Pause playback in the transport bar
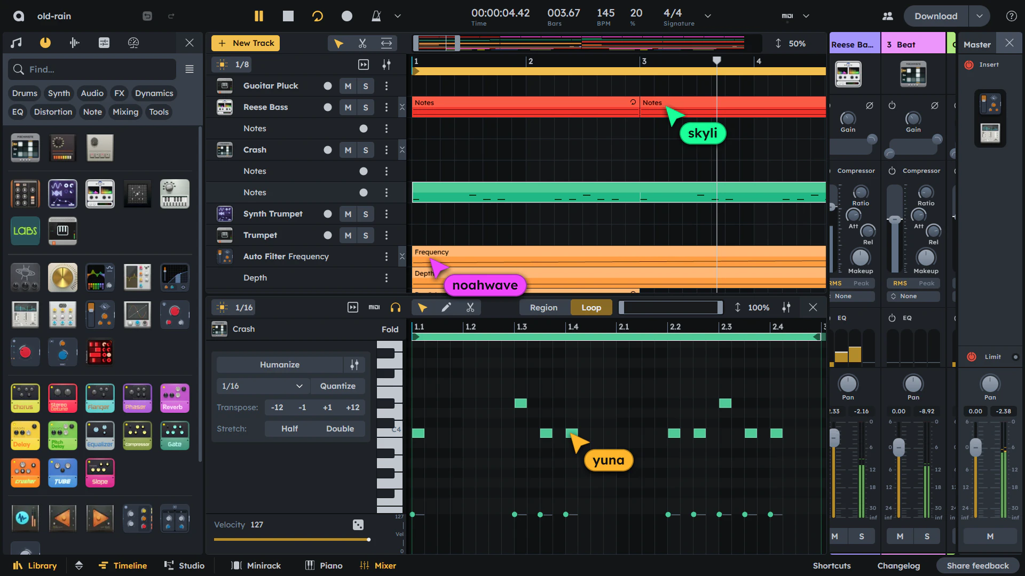Image resolution: width=1025 pixels, height=576 pixels. click(259, 16)
